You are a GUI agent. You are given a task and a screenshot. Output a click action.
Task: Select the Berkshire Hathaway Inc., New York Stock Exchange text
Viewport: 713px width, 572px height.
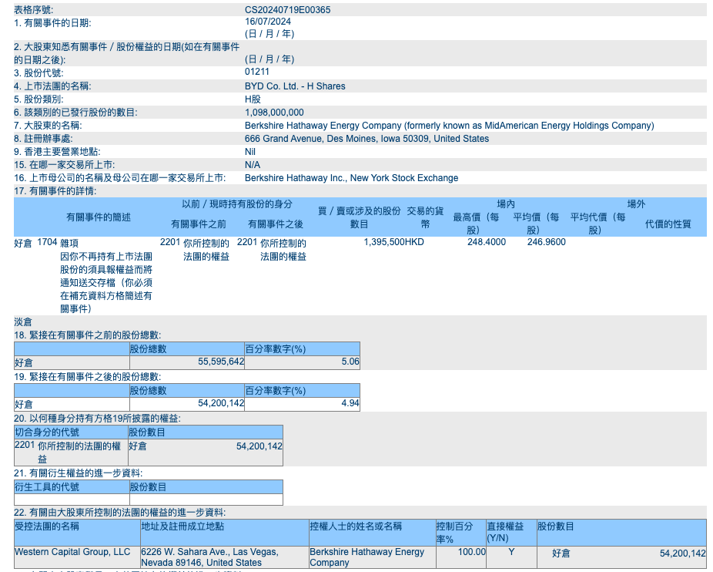(351, 178)
